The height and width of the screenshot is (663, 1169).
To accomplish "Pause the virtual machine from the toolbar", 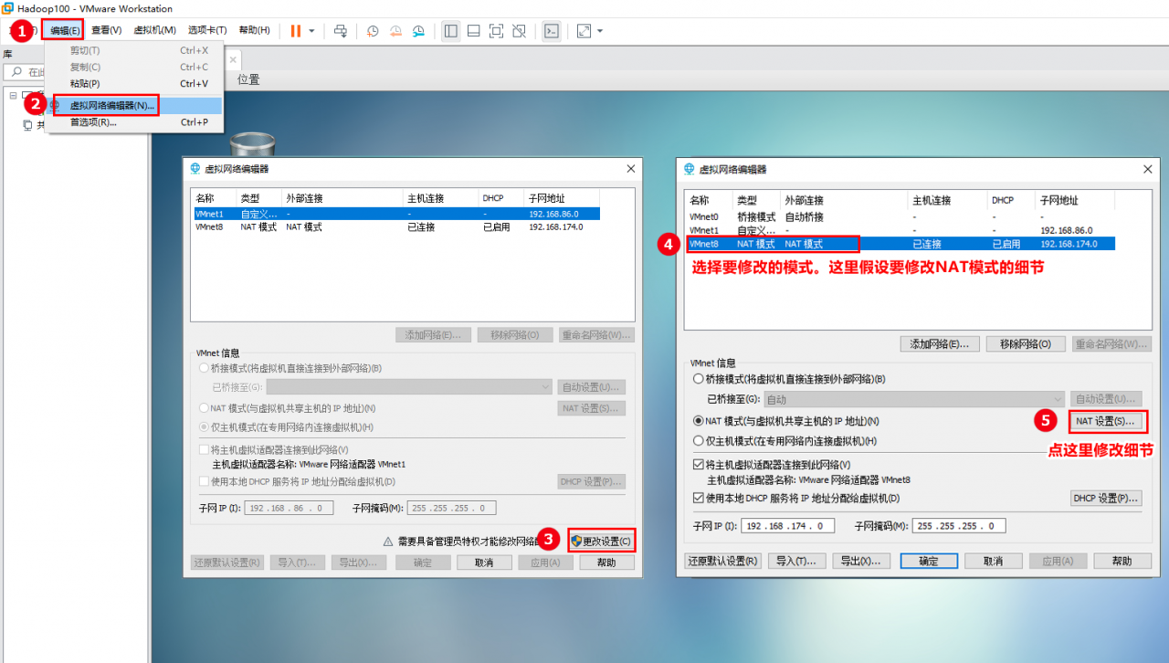I will click(x=296, y=30).
